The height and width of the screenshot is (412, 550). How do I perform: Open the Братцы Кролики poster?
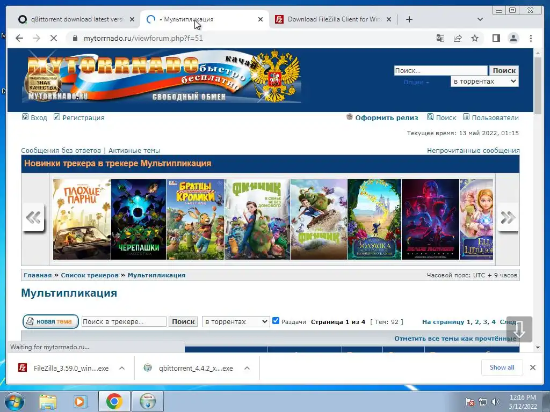[x=195, y=219]
